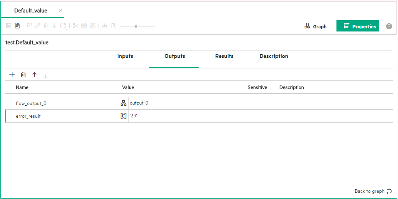Open the Description tab
This screenshot has height=199, width=398.
pyautogui.click(x=274, y=56)
